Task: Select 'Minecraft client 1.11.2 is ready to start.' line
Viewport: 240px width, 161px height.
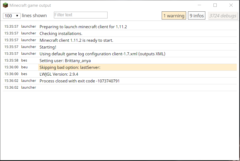Action: click(x=120, y=40)
